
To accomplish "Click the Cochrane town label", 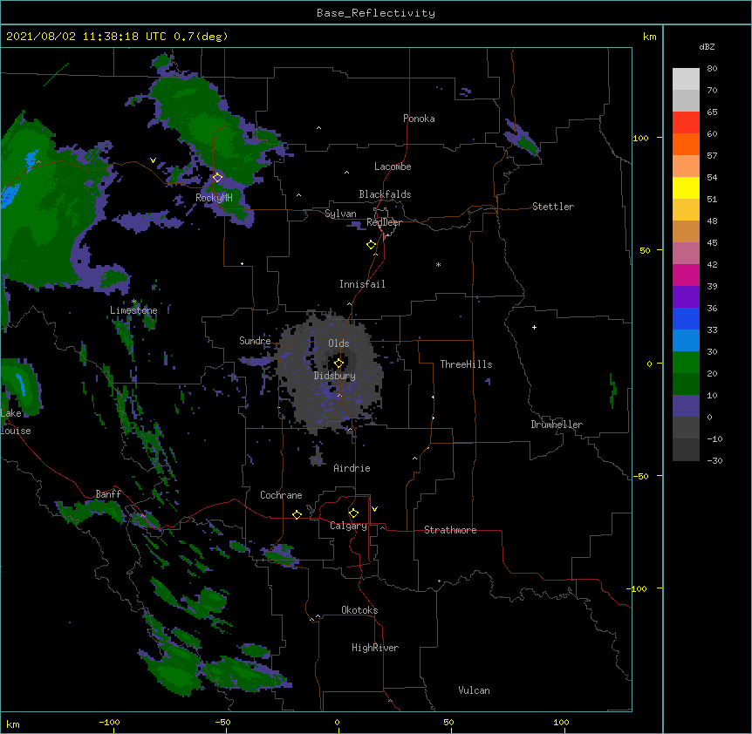I will click(281, 495).
